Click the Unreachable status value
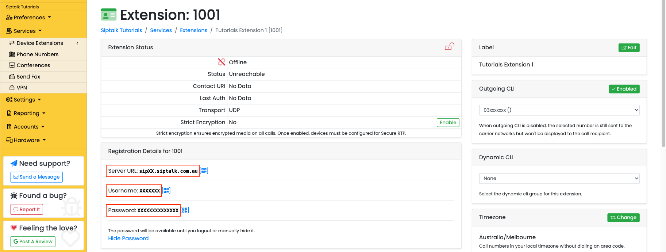The width and height of the screenshot is (666, 252). [x=247, y=74]
